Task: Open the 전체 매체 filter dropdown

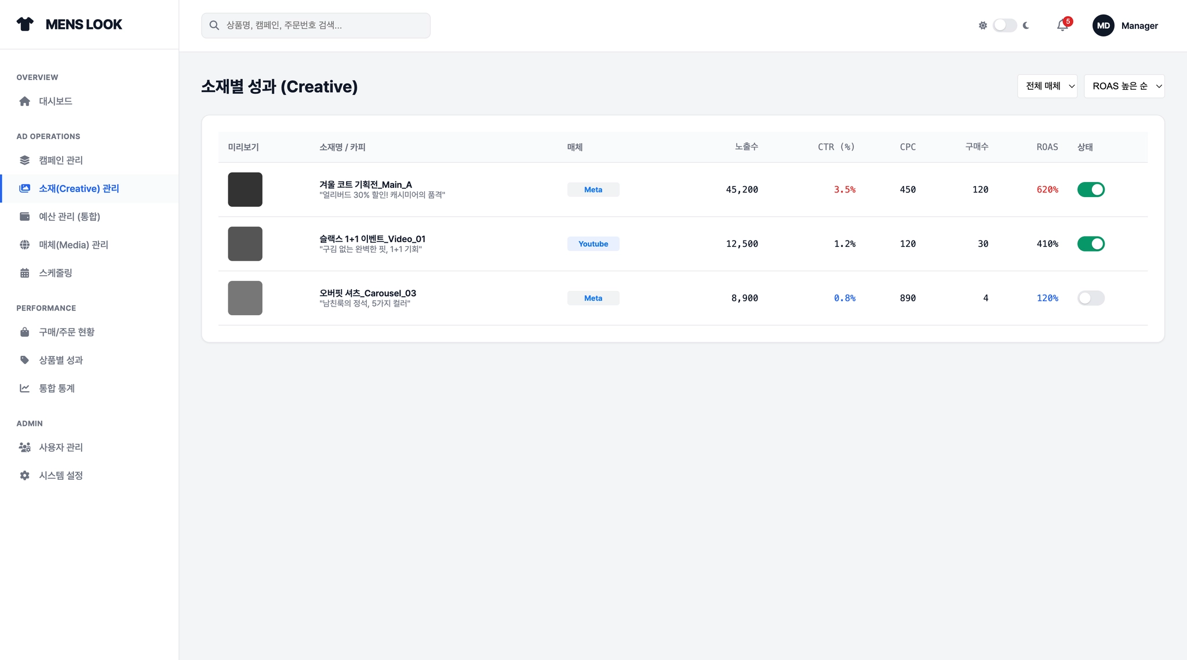Action: pyautogui.click(x=1047, y=86)
